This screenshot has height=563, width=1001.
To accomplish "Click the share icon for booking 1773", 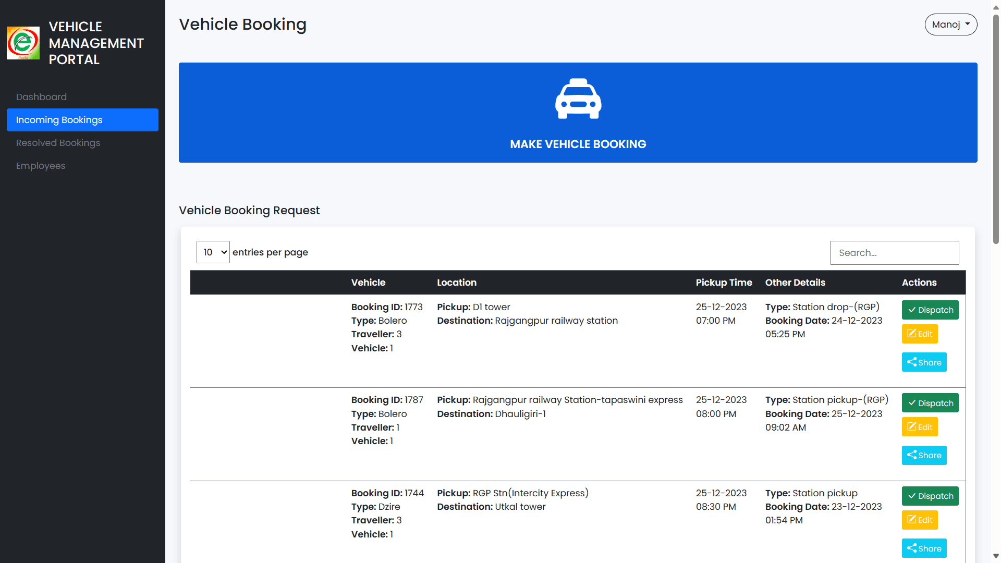I will 911,362.
